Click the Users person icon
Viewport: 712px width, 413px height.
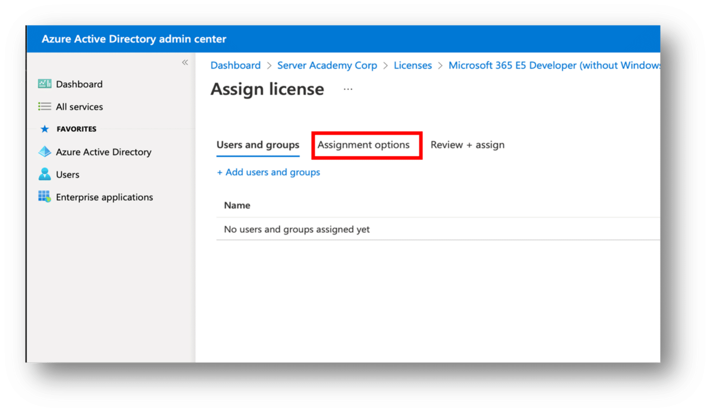click(44, 174)
